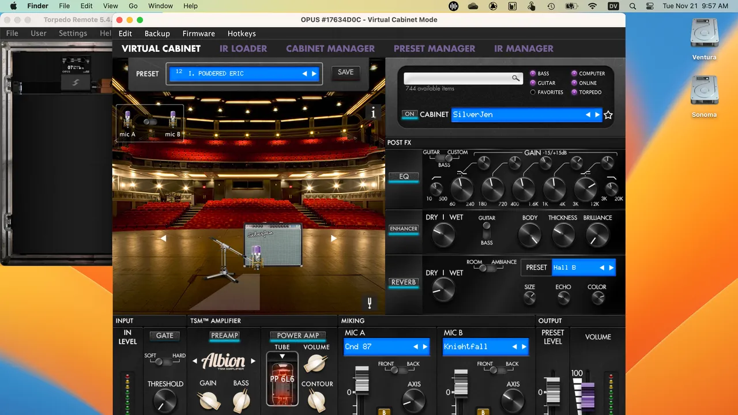Screen dimensions: 738x415
Task: Save the current preset
Action: click(345, 73)
